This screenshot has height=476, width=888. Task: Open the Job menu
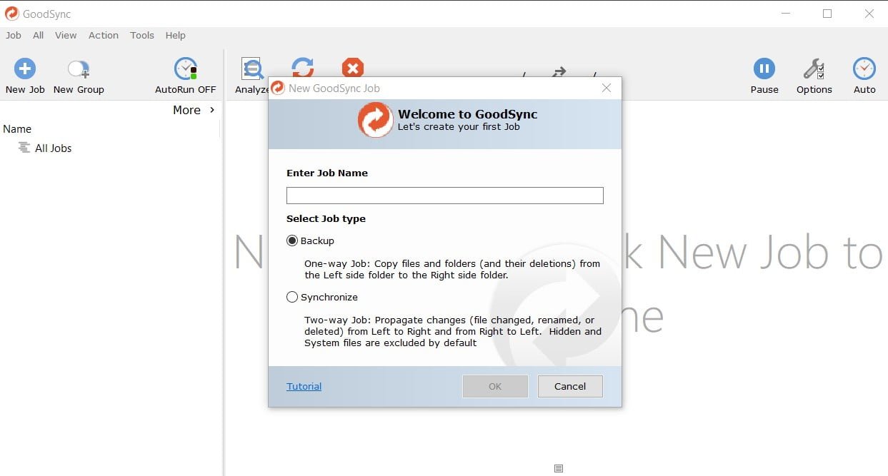tap(14, 35)
